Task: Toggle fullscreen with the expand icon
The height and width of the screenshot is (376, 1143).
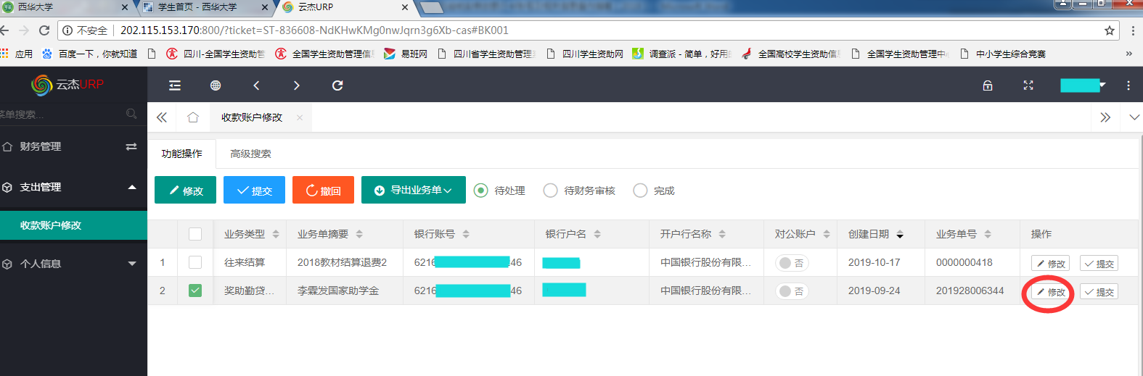Action: coord(1028,85)
